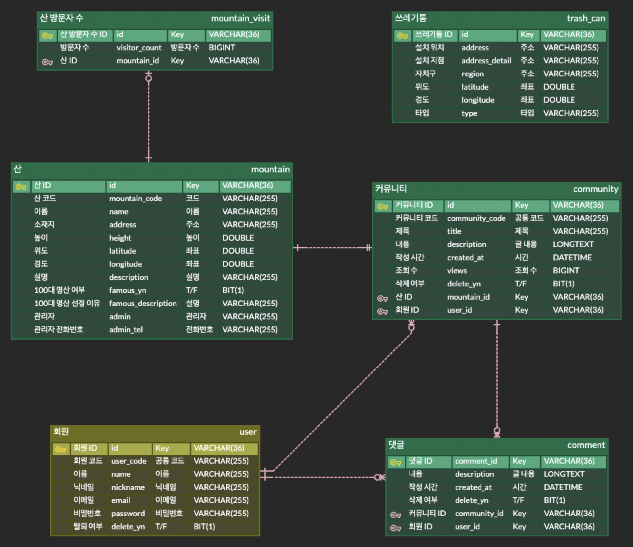
Task: Click the primary key icon in user table
Action: [x=60, y=449]
